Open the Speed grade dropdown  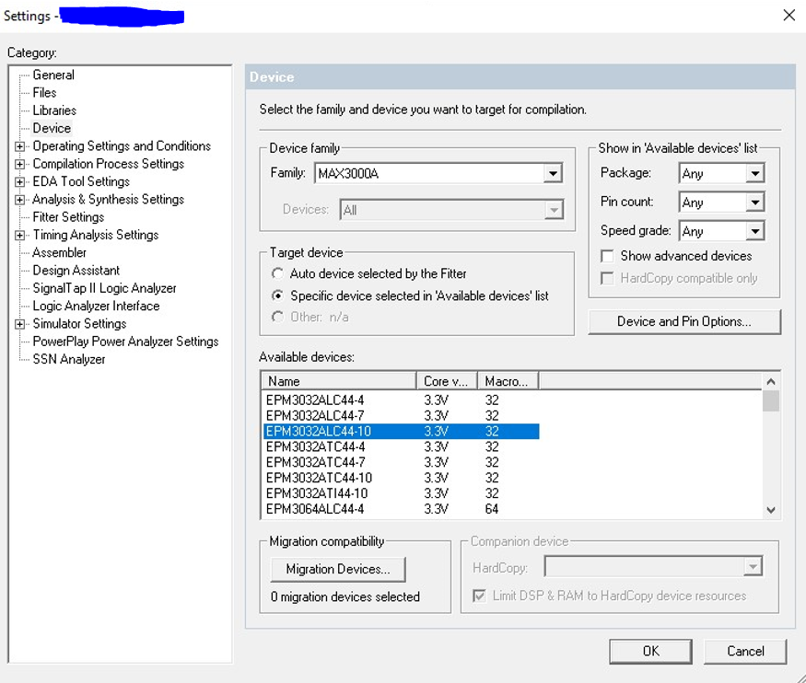(721, 231)
